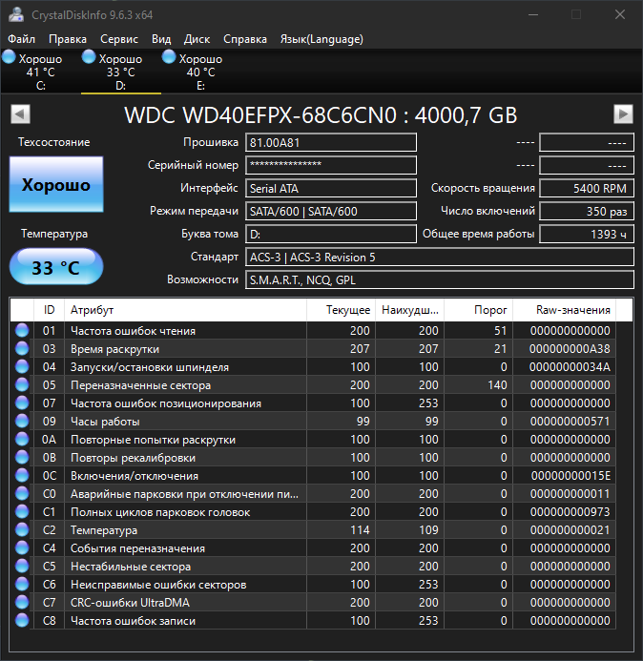The height and width of the screenshot is (661, 643).
Task: Open the Диск menu
Action: tap(197, 39)
